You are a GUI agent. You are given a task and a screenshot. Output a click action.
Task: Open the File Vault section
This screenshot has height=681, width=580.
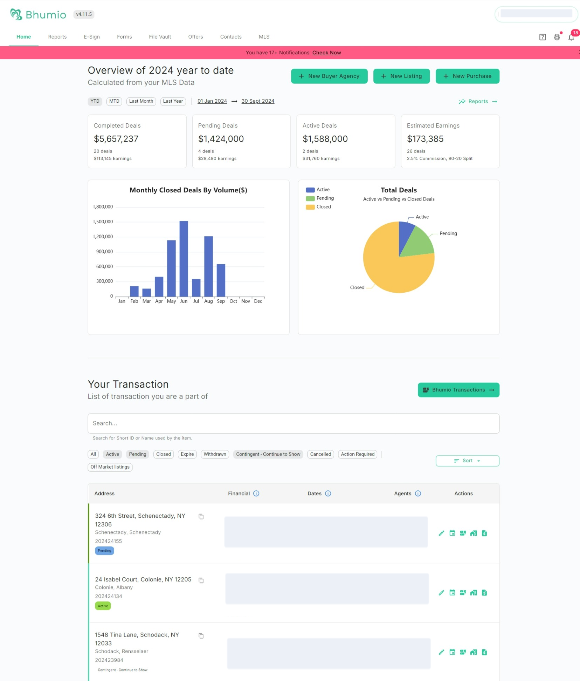point(160,36)
